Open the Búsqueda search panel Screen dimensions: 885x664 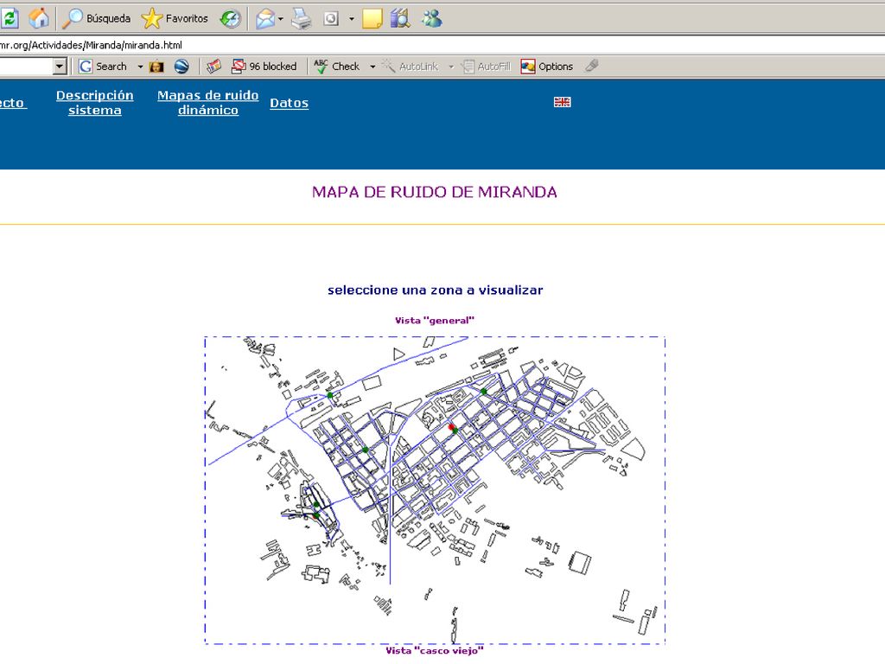(x=97, y=19)
